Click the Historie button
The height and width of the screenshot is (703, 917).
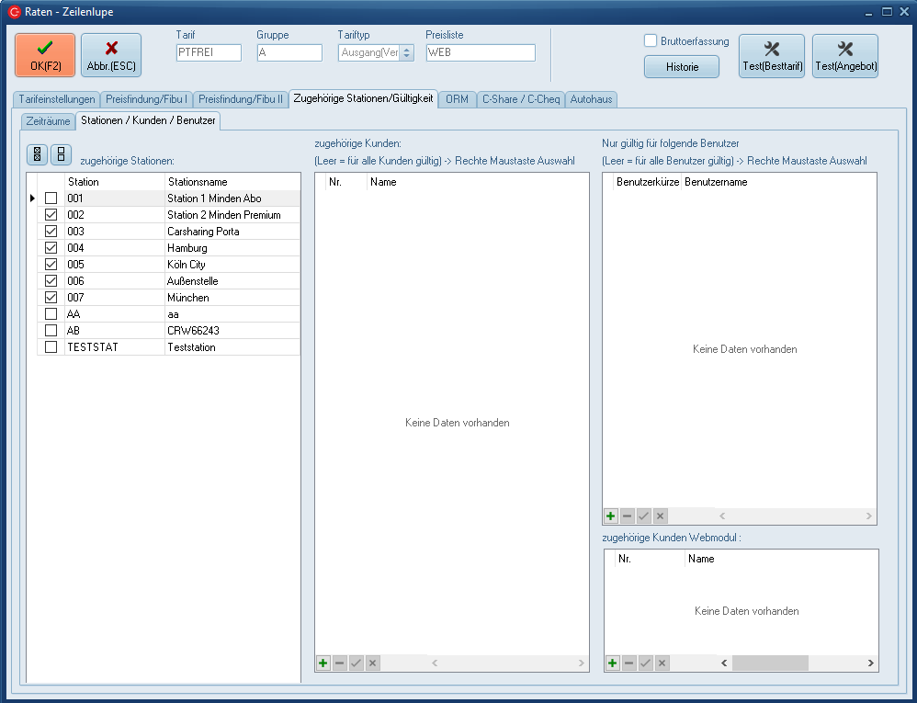(x=681, y=67)
